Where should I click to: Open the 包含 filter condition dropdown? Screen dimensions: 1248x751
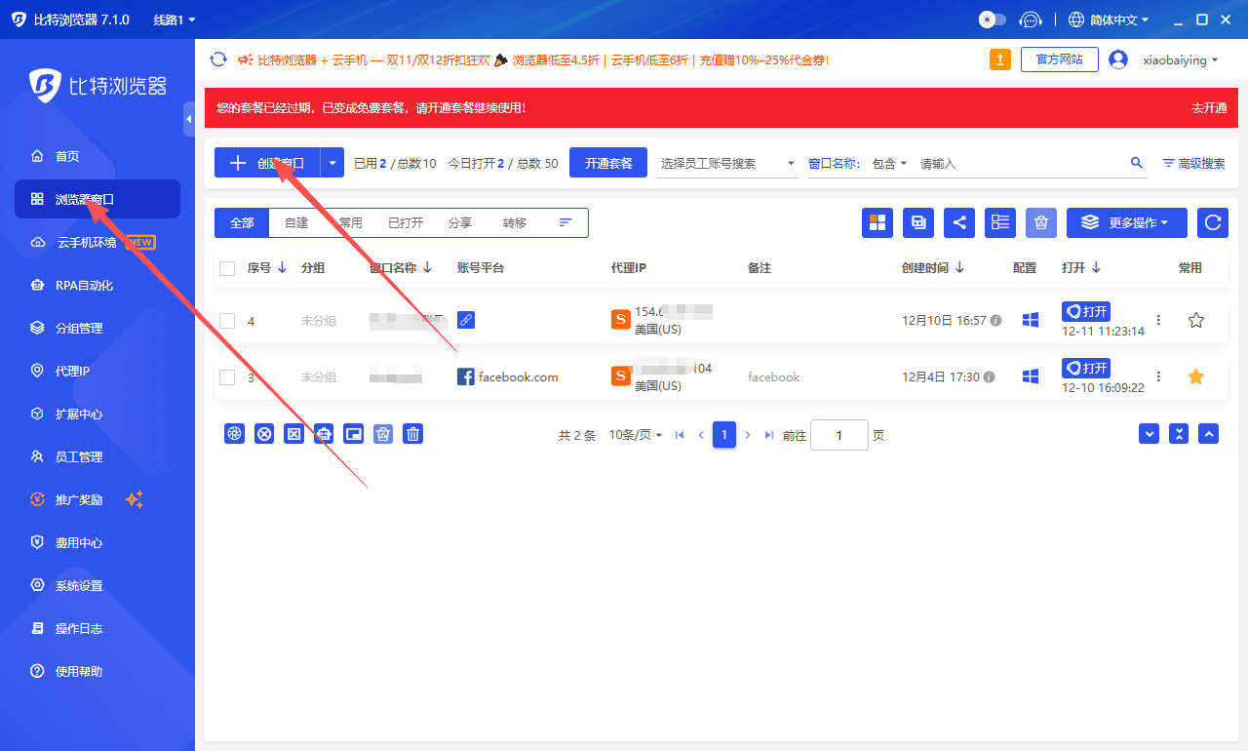point(889,163)
